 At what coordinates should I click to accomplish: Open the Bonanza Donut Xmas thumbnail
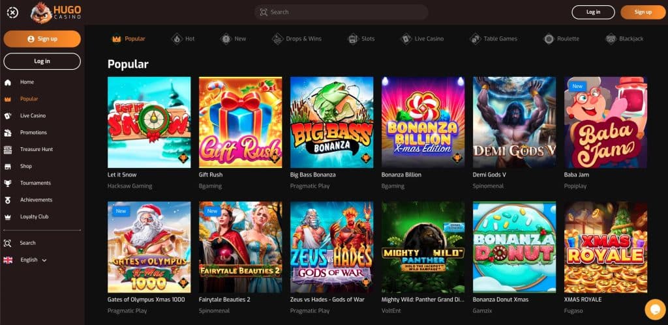click(x=514, y=247)
